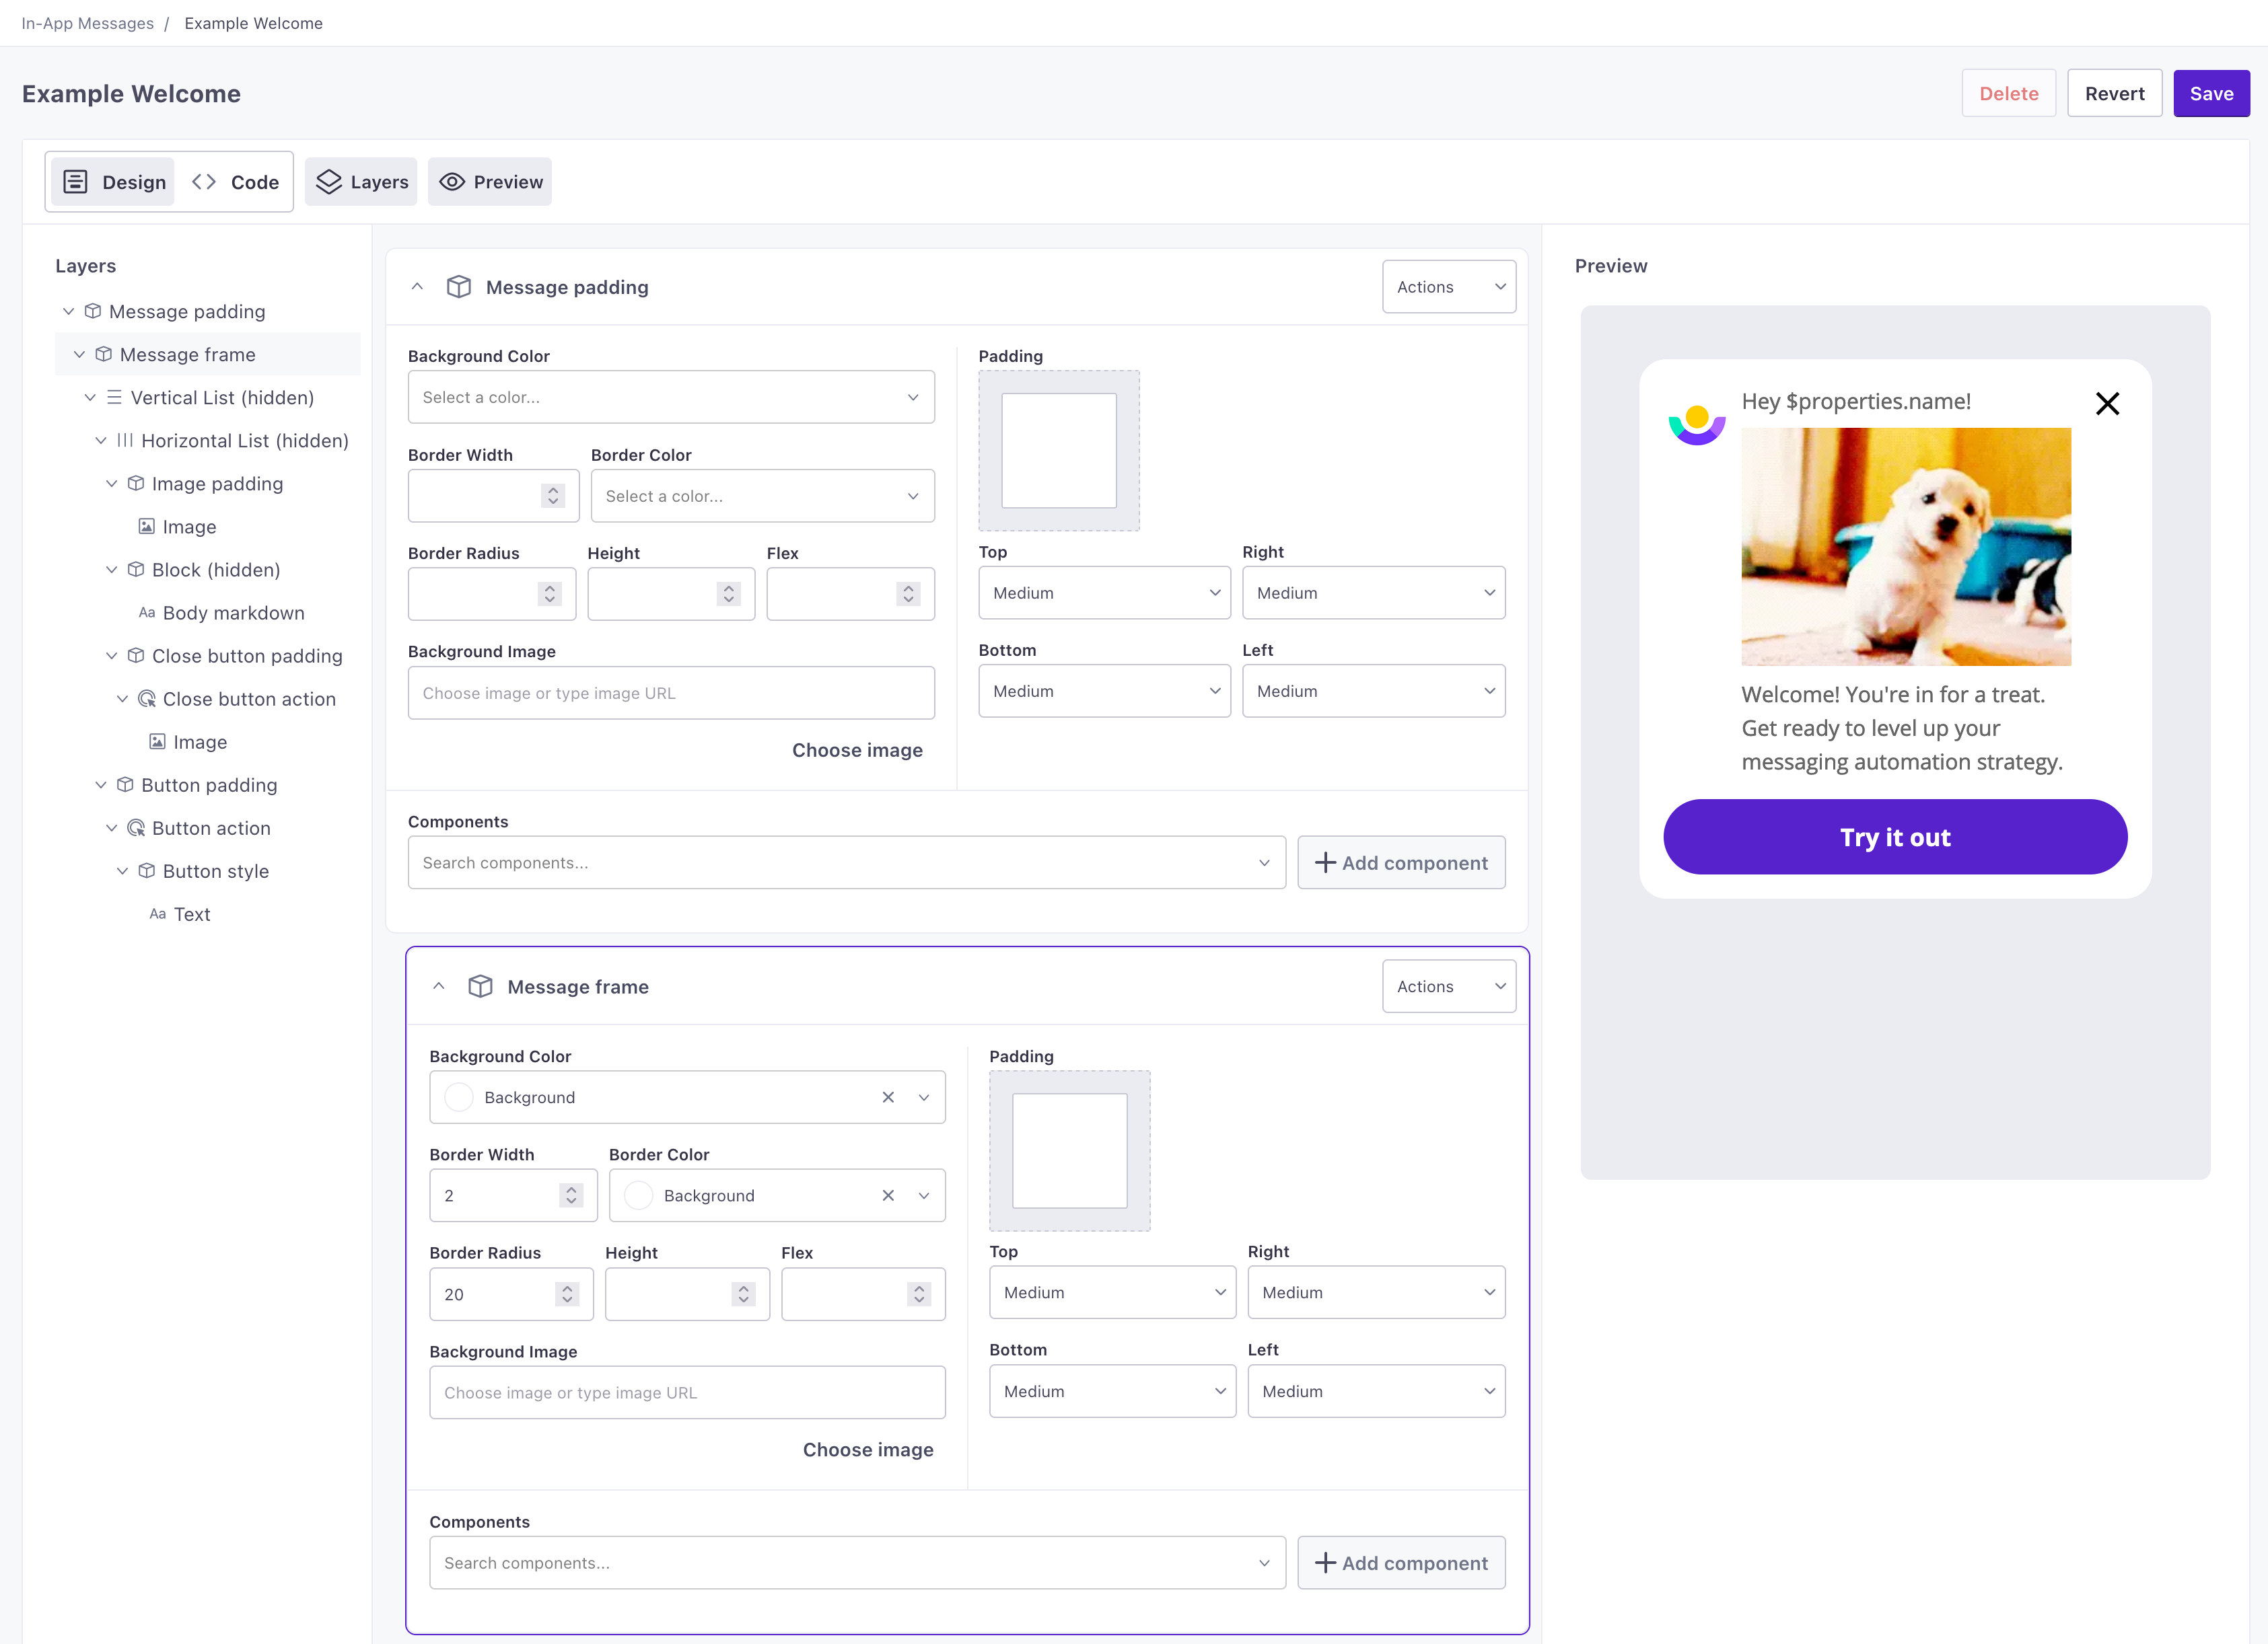Go to In-App Messages breadcrumb
Image resolution: width=2268 pixels, height=1644 pixels.
click(88, 23)
